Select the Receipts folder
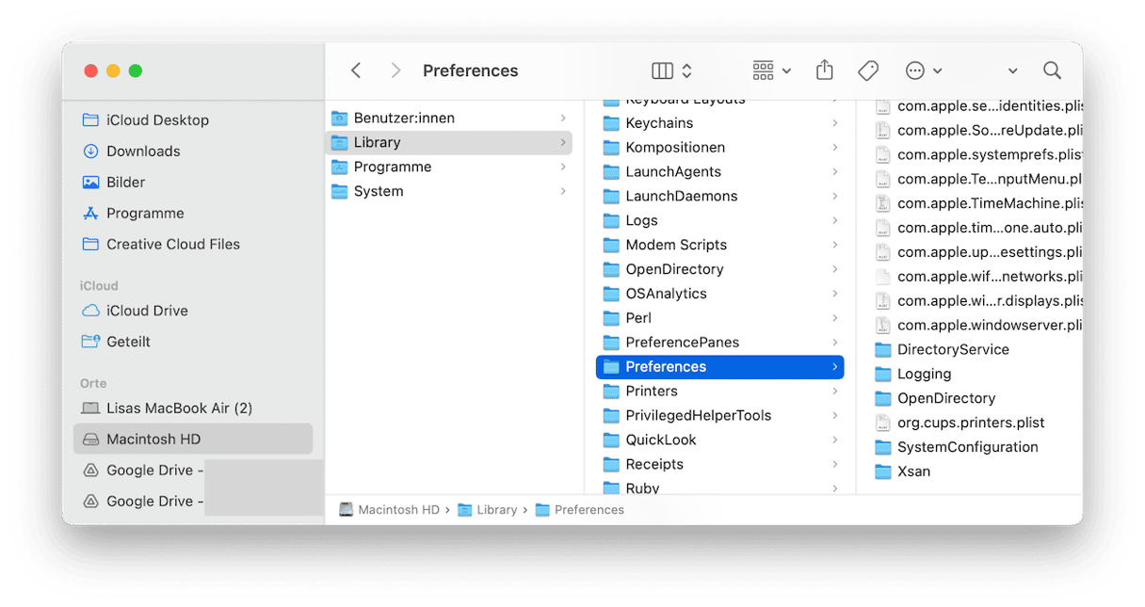Image resolution: width=1145 pixels, height=607 pixels. (720, 464)
